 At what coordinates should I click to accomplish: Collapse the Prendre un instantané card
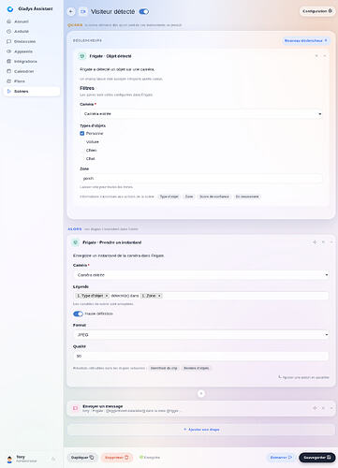331,242
